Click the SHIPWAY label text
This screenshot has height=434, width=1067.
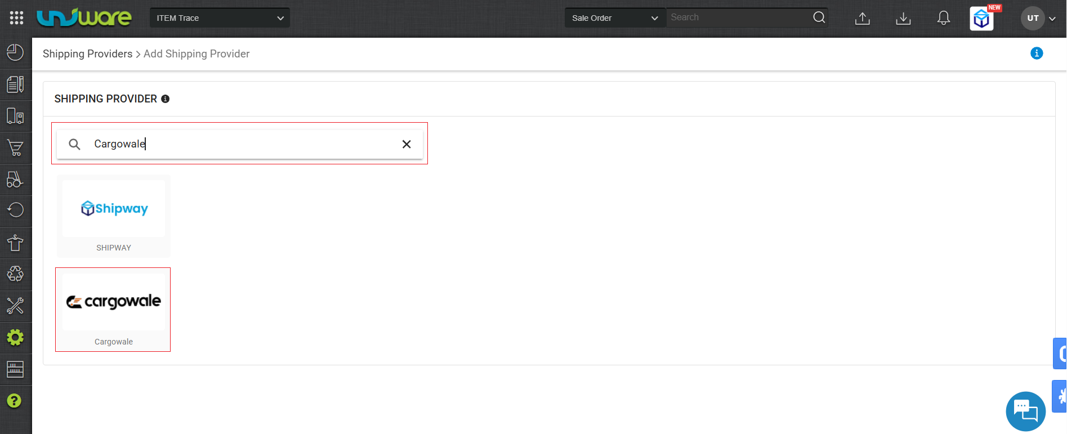coord(114,248)
